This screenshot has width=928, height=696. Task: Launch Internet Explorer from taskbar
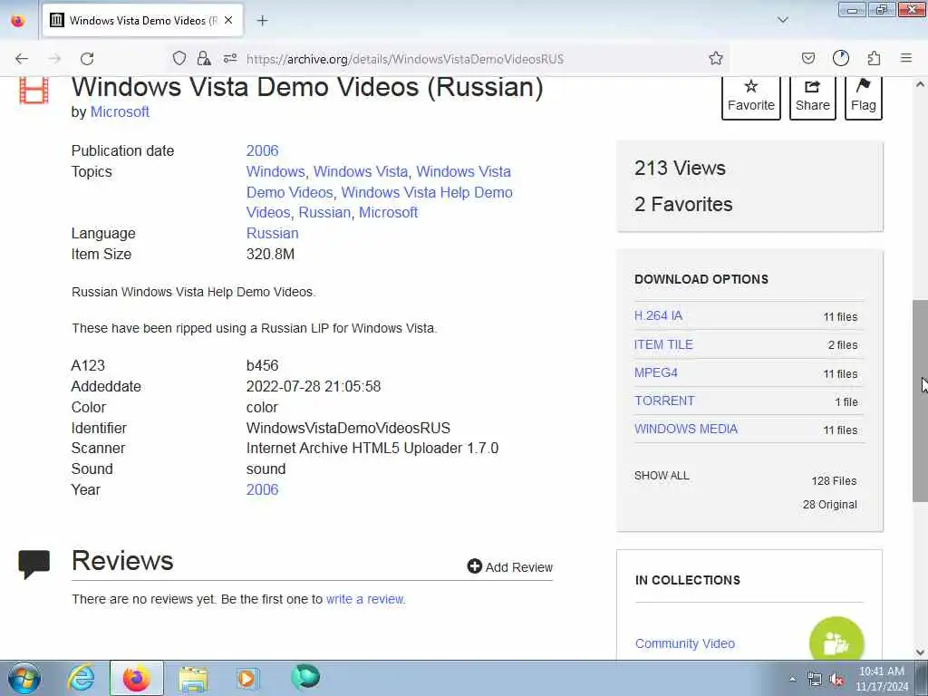tap(81, 678)
